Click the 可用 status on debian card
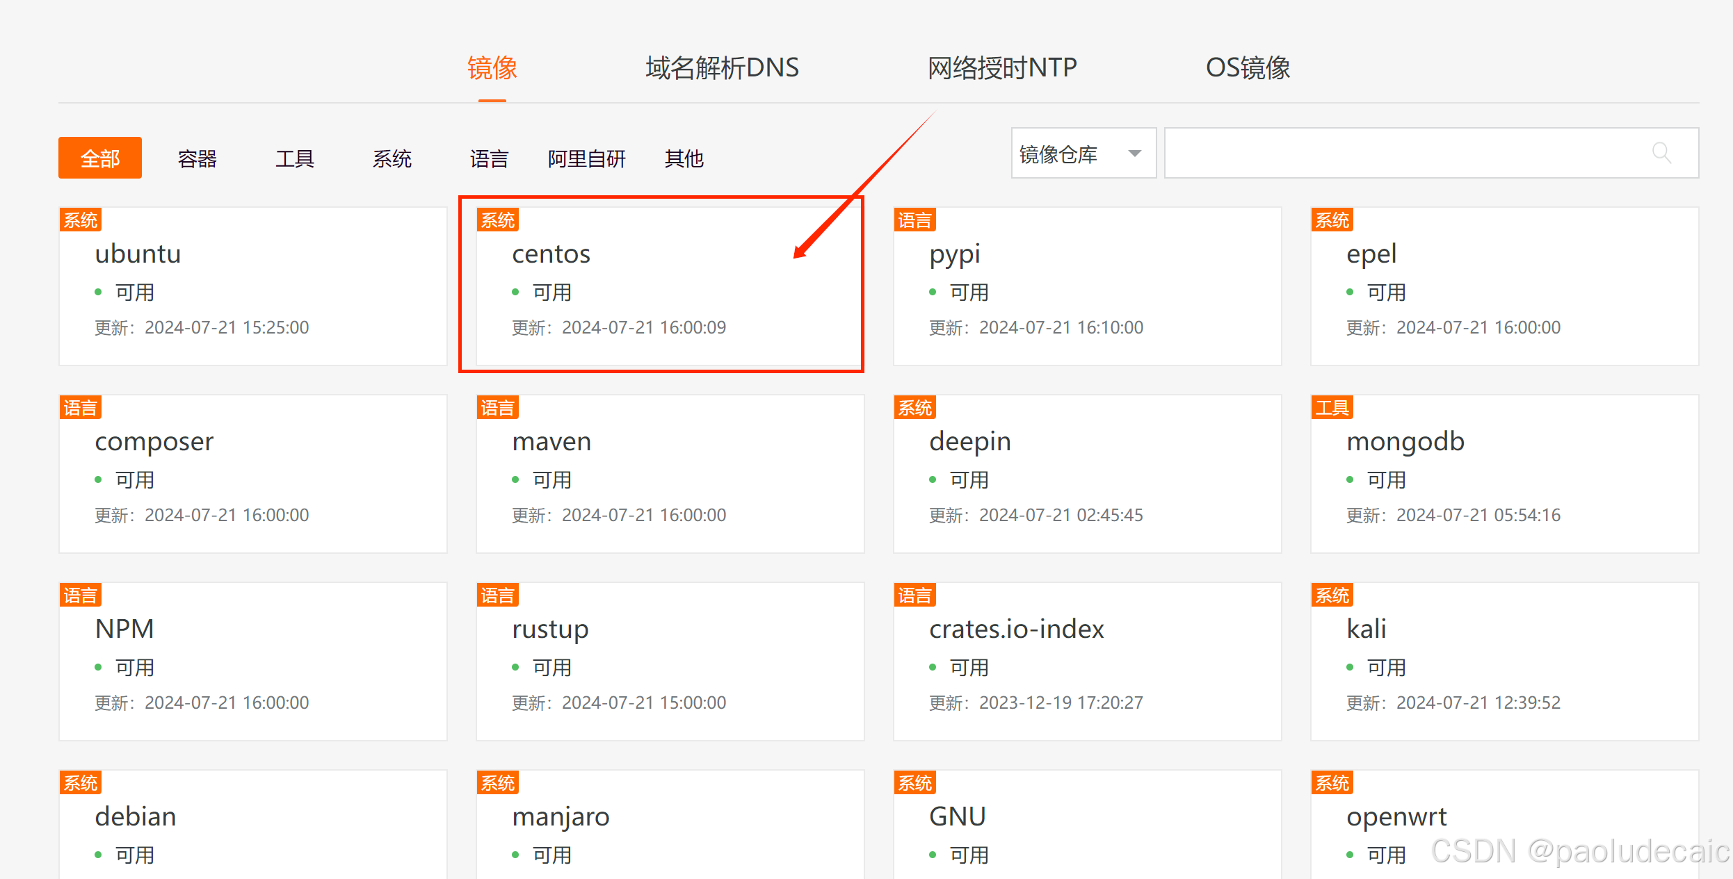Screen dimensions: 1733x879 [x=135, y=855]
